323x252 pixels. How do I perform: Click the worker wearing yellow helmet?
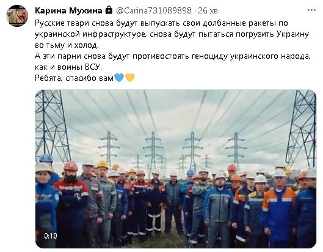pyautogui.click(x=104, y=198)
